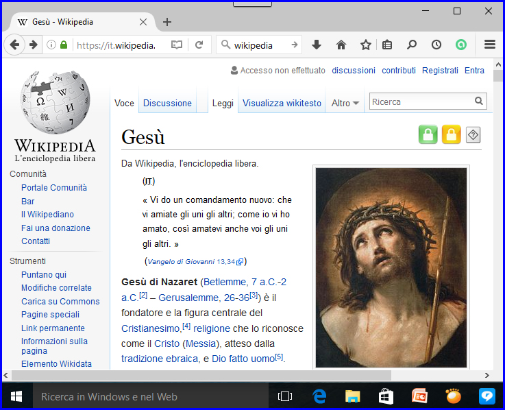Switch to the Discussione tab
The image size is (505, 410).
(x=167, y=103)
